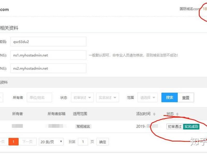Open the 初审状态 dropdown
The height and width of the screenshot is (155, 207).
82,98
